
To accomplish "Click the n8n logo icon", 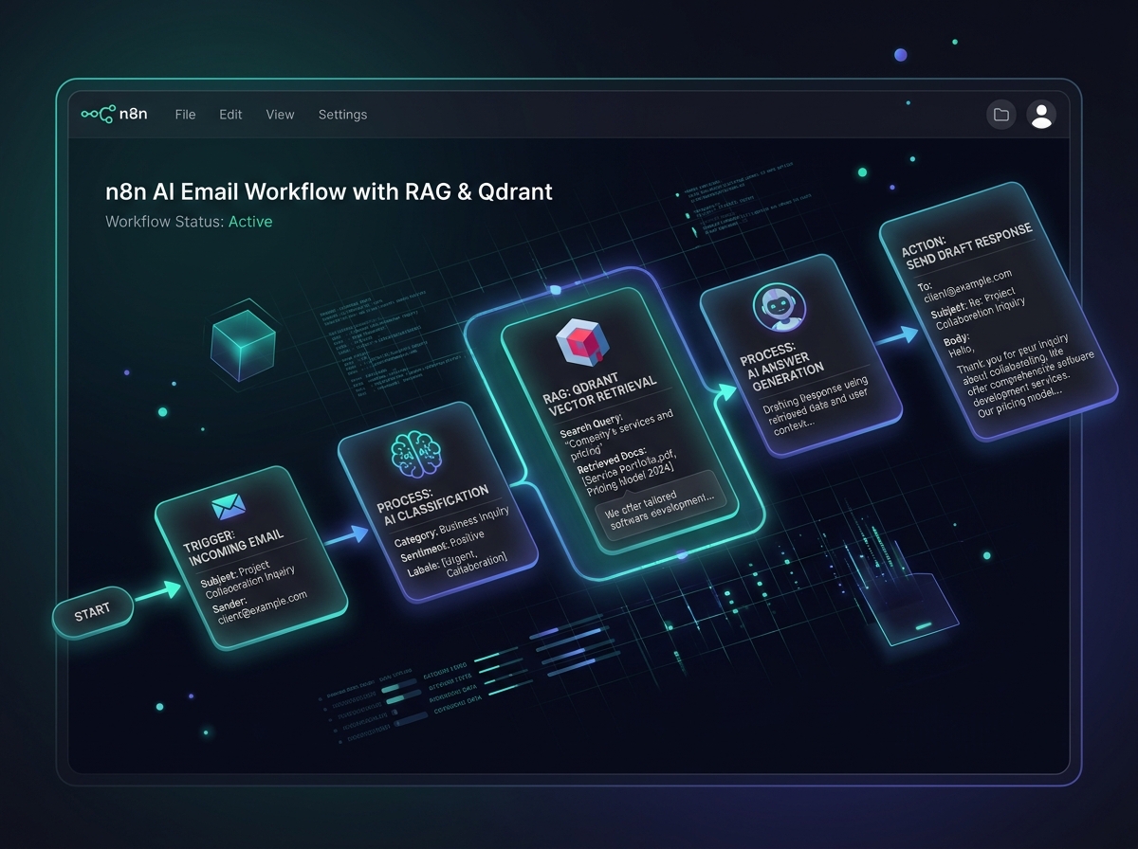I will coord(98,115).
